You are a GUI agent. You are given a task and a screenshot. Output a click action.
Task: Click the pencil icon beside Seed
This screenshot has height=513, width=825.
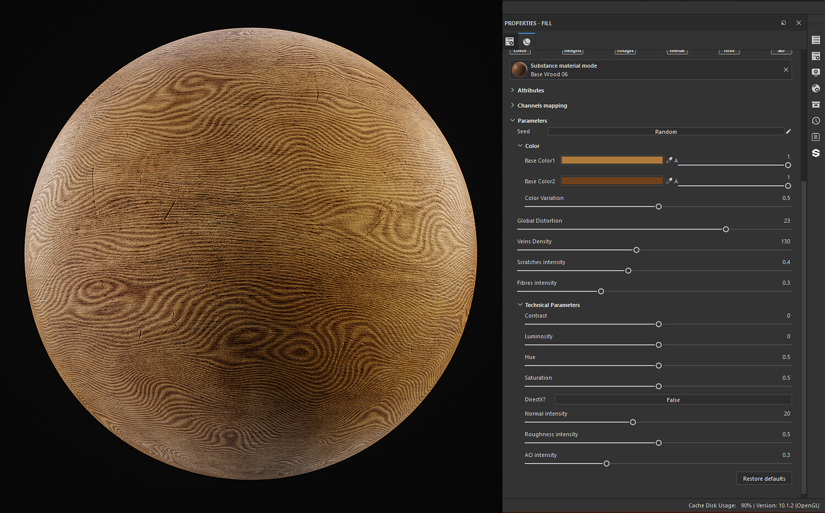tap(788, 131)
